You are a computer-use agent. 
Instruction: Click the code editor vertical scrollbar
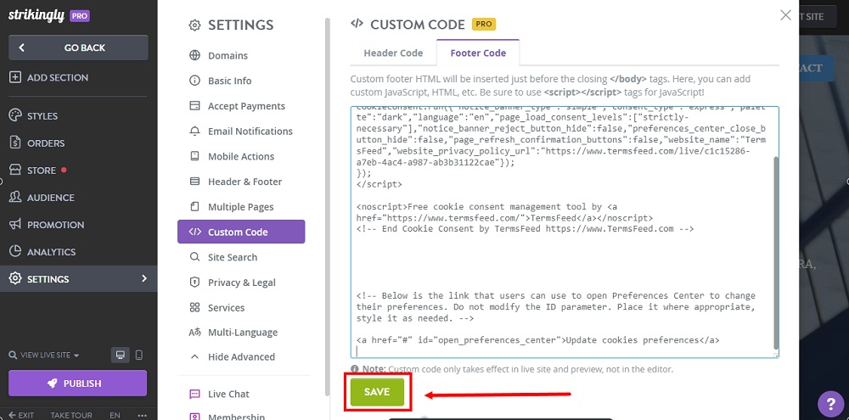pos(776,254)
